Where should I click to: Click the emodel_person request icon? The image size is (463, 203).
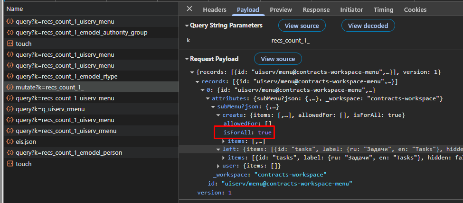click(10, 152)
